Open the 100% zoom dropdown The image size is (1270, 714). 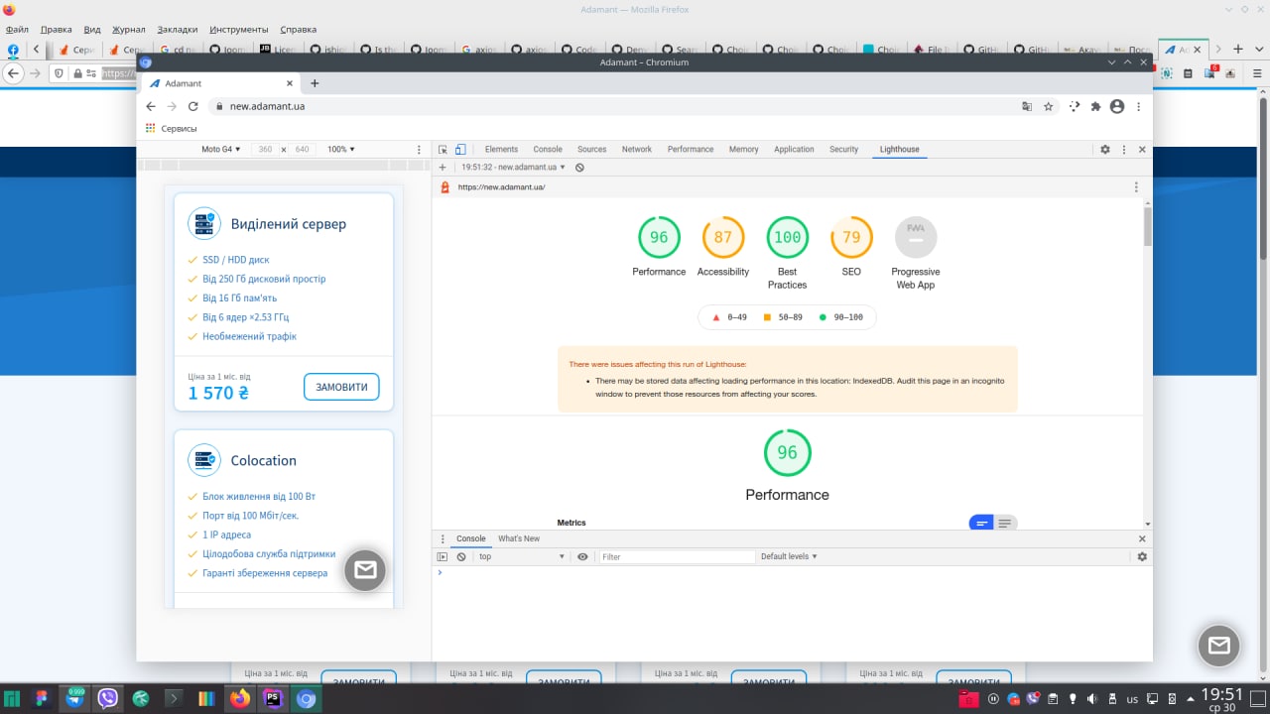point(341,150)
